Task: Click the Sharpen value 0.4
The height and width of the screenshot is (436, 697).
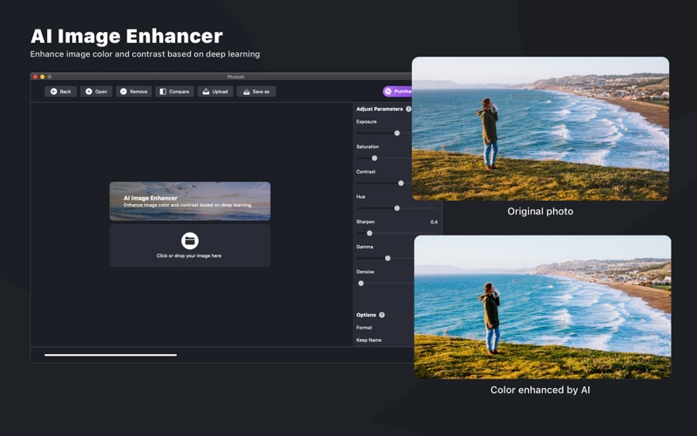Action: (x=434, y=222)
